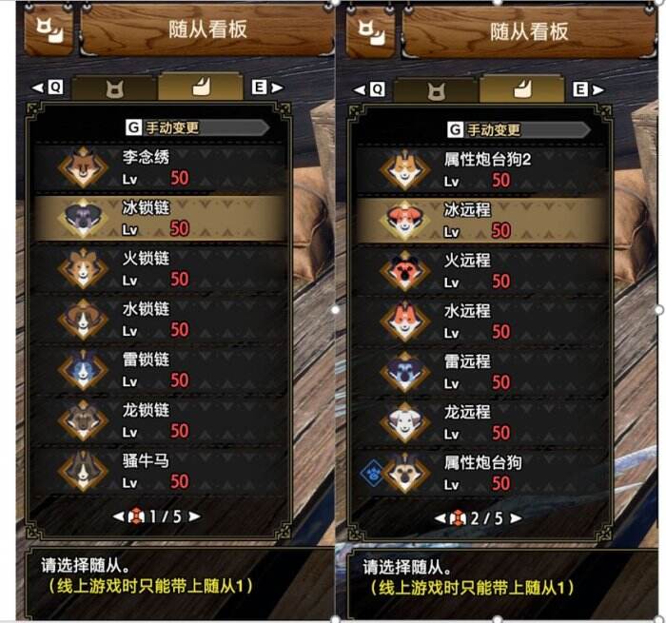Click the 火远程 red dog portrait
Image resolution: width=666 pixels, height=623 pixels.
(x=404, y=270)
